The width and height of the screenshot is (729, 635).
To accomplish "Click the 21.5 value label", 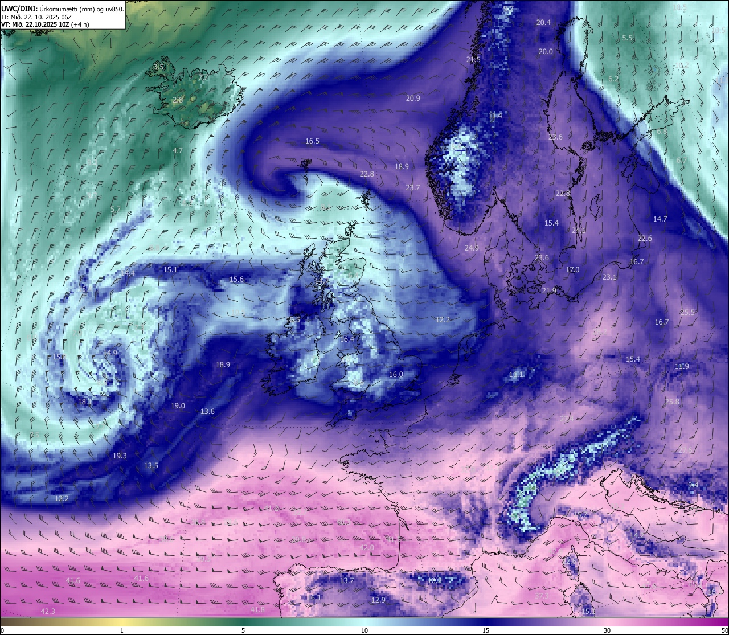I will pyautogui.click(x=473, y=60).
